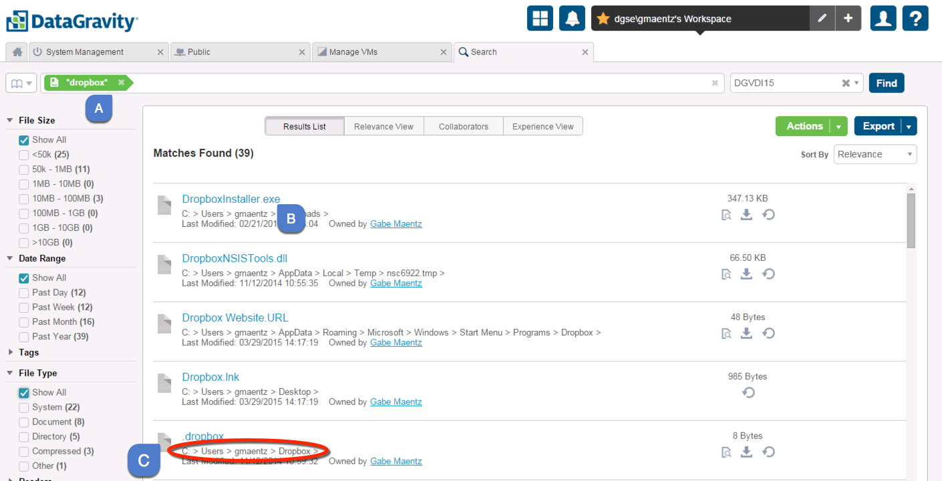Open the Dropbox Website.URL link
Screen dimensions: 942x481
click(235, 318)
